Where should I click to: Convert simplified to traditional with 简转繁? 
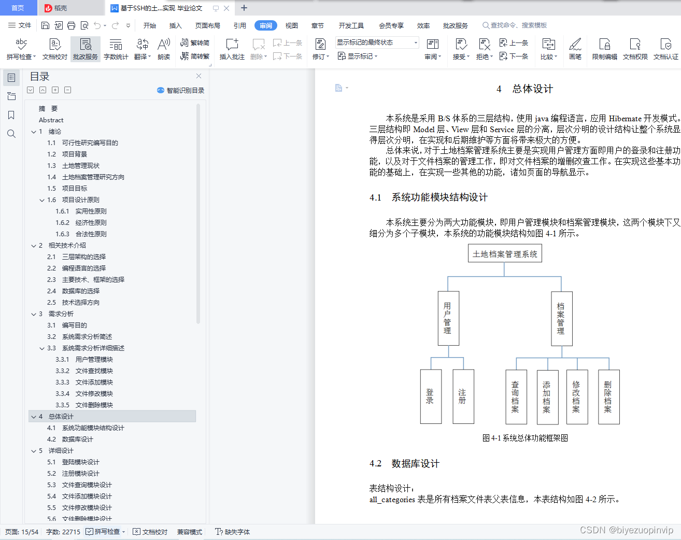(x=195, y=56)
